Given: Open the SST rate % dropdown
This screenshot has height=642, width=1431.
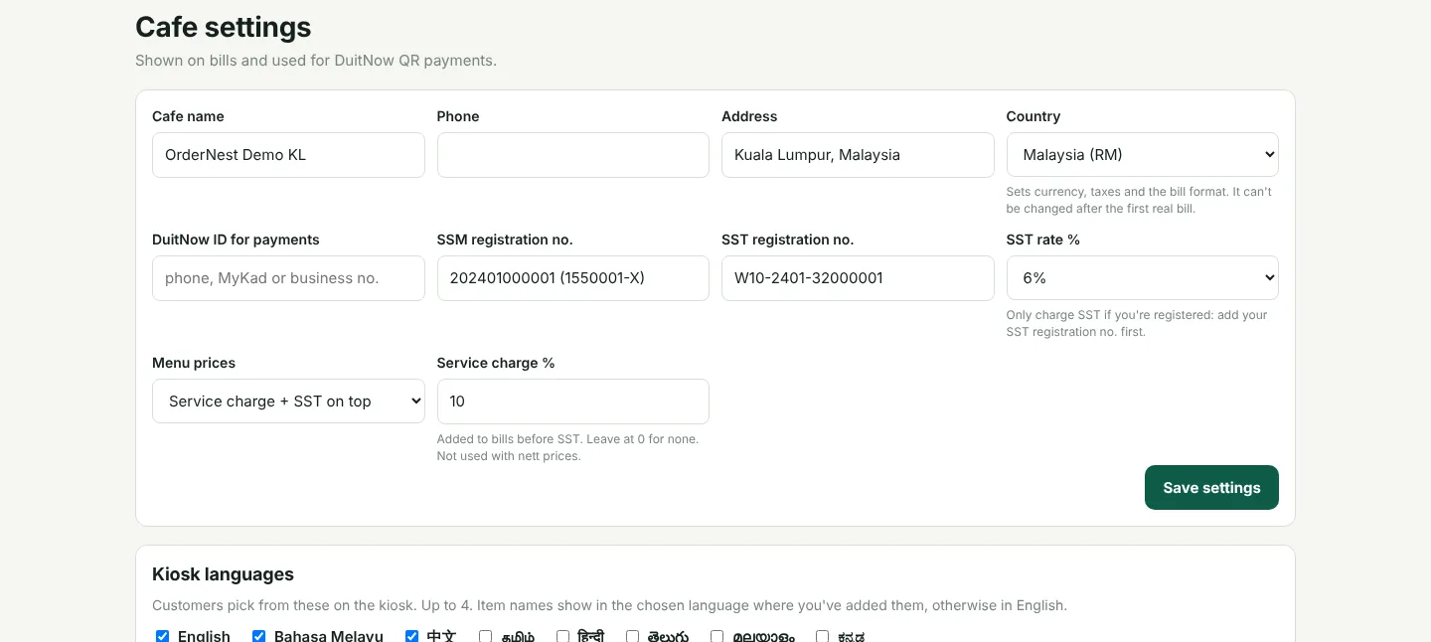Looking at the screenshot, I should click(1143, 278).
